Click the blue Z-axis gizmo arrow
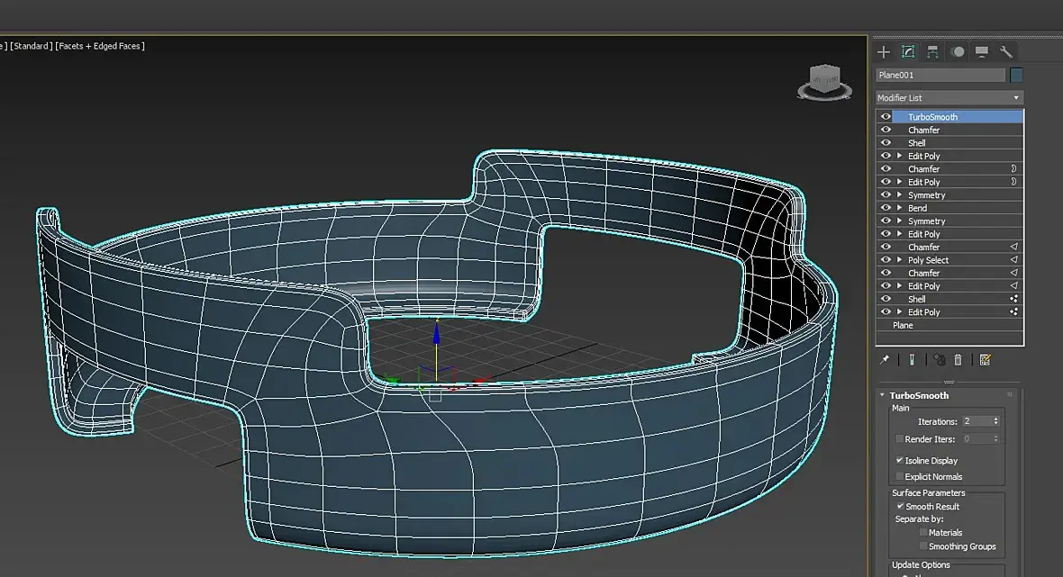 click(436, 333)
